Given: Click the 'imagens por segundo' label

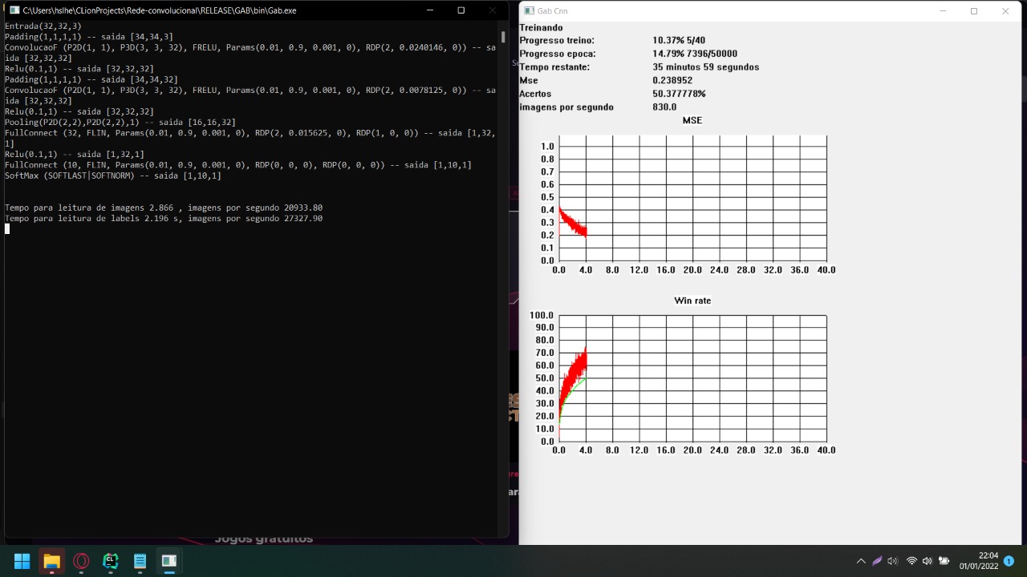Looking at the screenshot, I should tap(566, 107).
